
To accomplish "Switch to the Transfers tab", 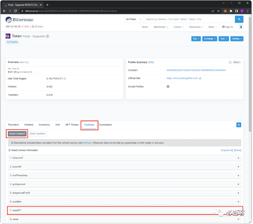I will point(13,125).
